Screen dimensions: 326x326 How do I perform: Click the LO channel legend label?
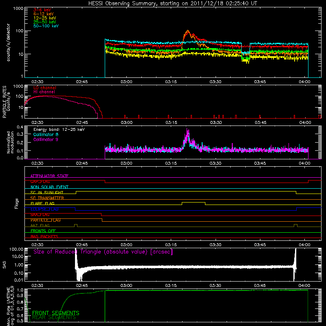point(45,88)
